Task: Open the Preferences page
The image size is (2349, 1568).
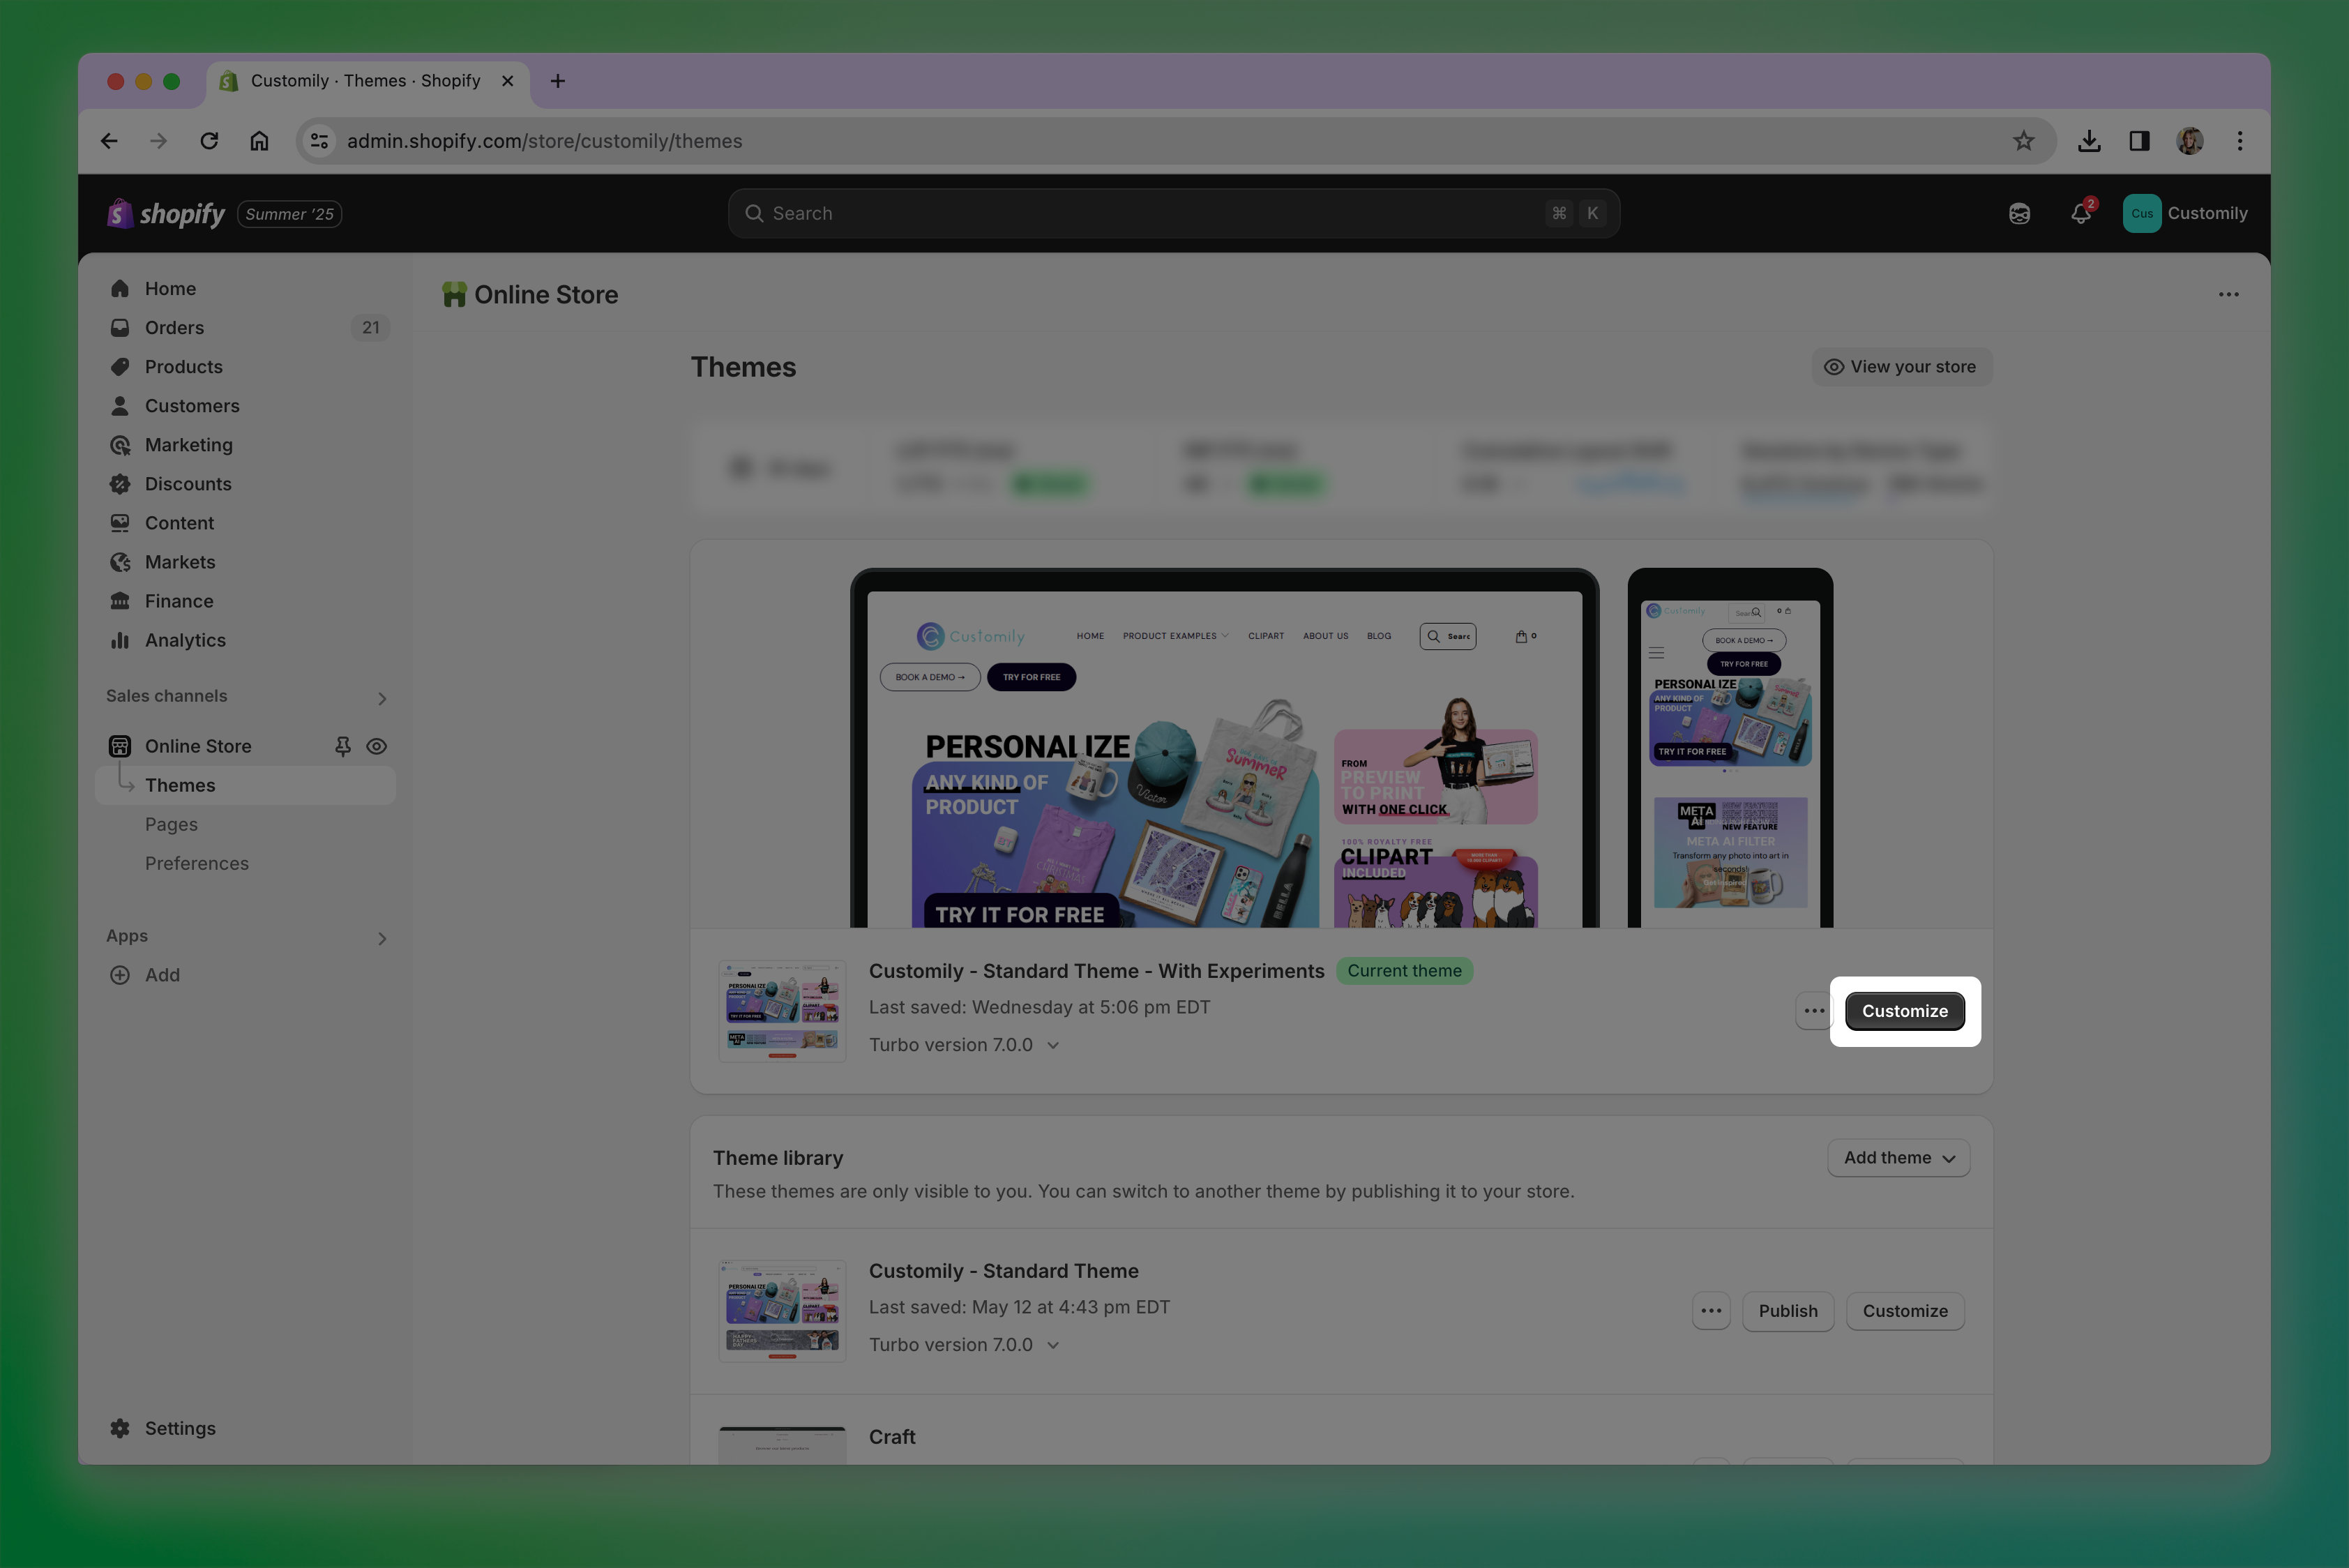Action: tap(197, 863)
